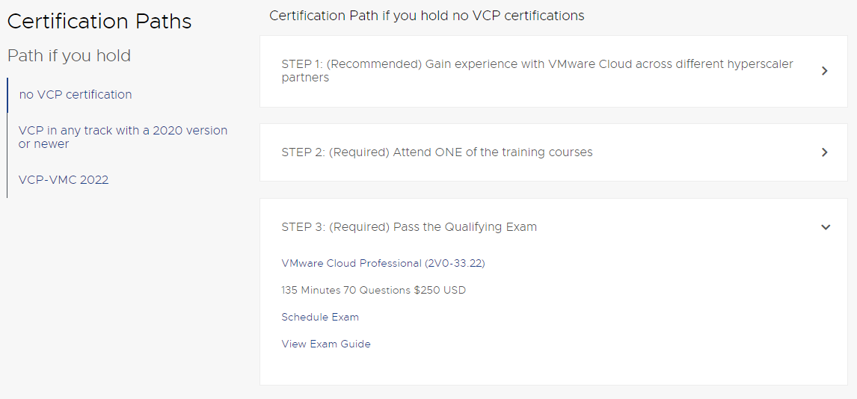The width and height of the screenshot is (857, 399).
Task: Click the 'Certification Path if you hold no VCP' heading
Action: [x=426, y=16]
